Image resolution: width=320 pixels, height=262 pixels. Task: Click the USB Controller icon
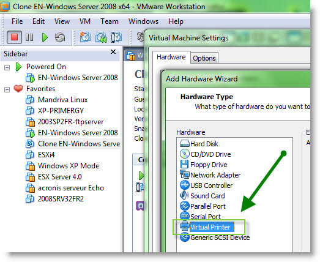(185, 185)
